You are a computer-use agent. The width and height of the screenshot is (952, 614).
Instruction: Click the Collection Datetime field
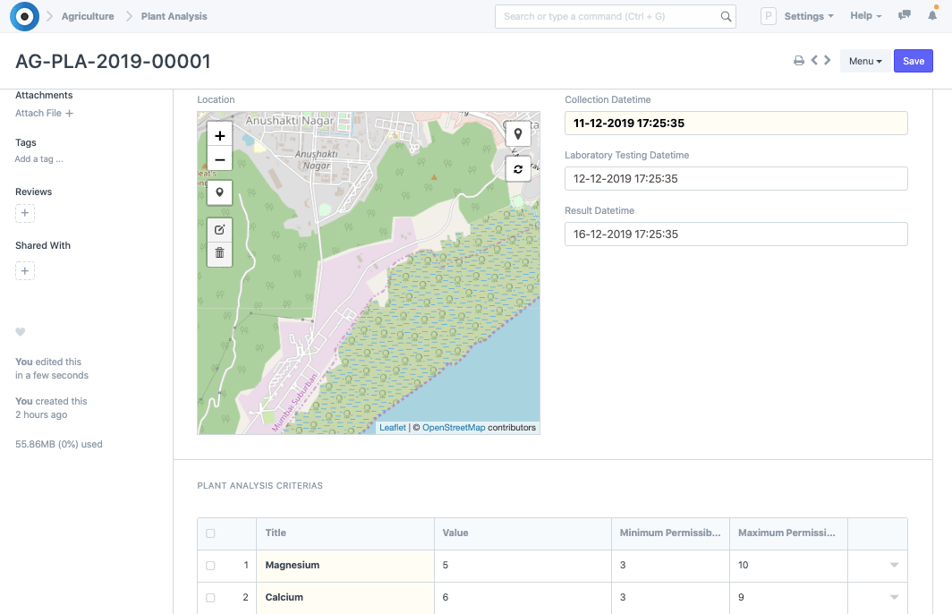735,124
